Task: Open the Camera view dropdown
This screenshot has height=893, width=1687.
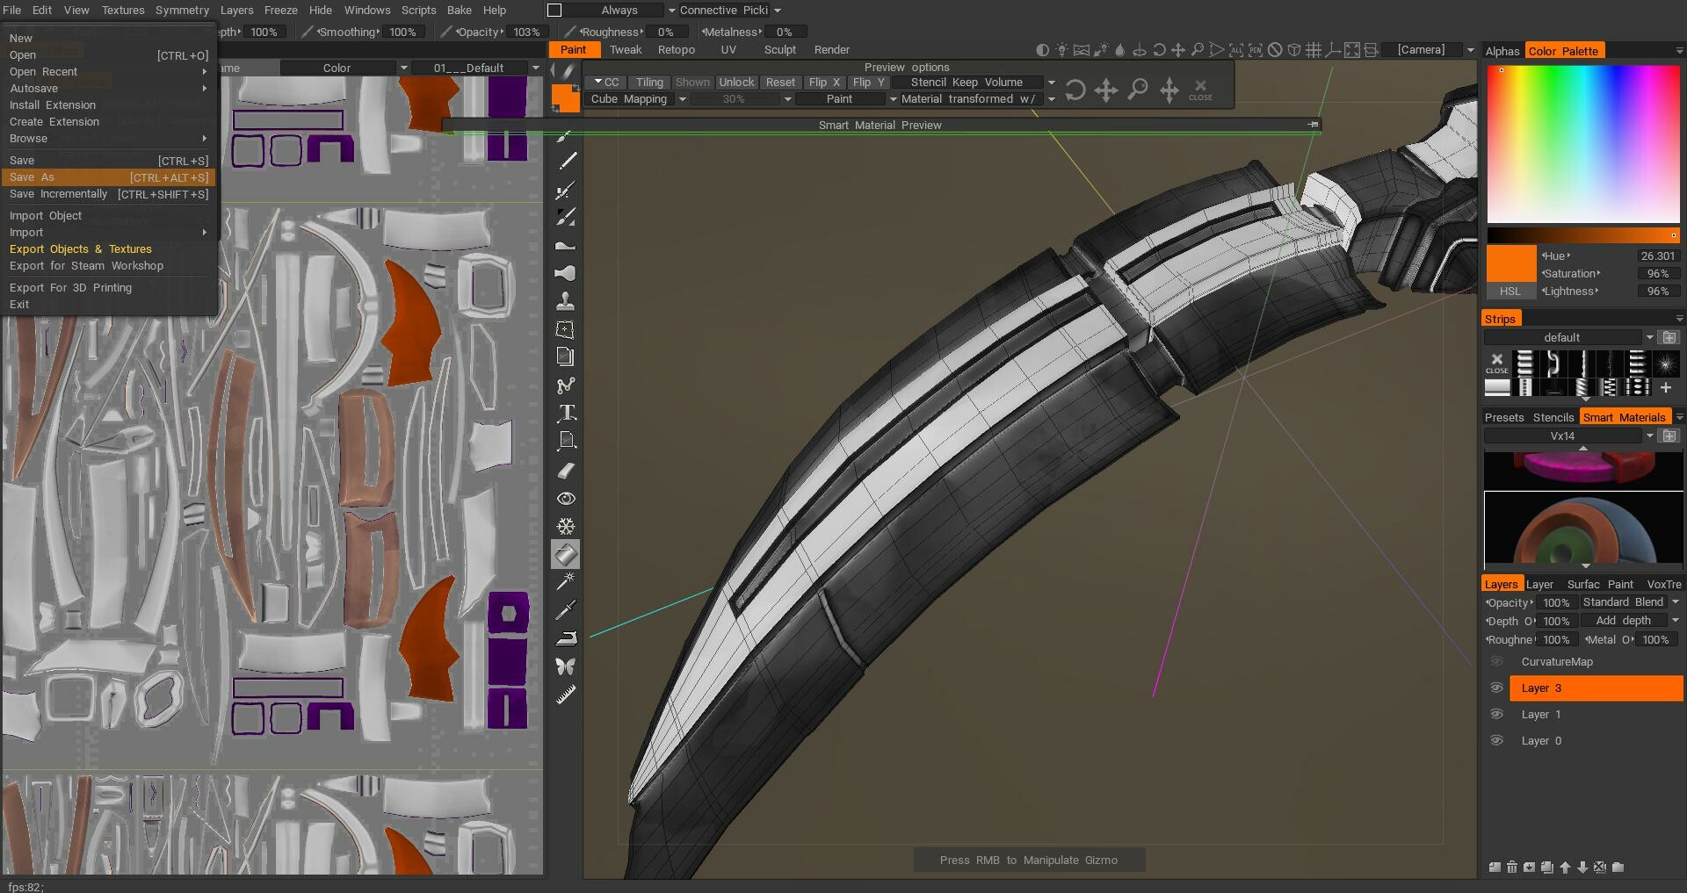Action: (1470, 50)
